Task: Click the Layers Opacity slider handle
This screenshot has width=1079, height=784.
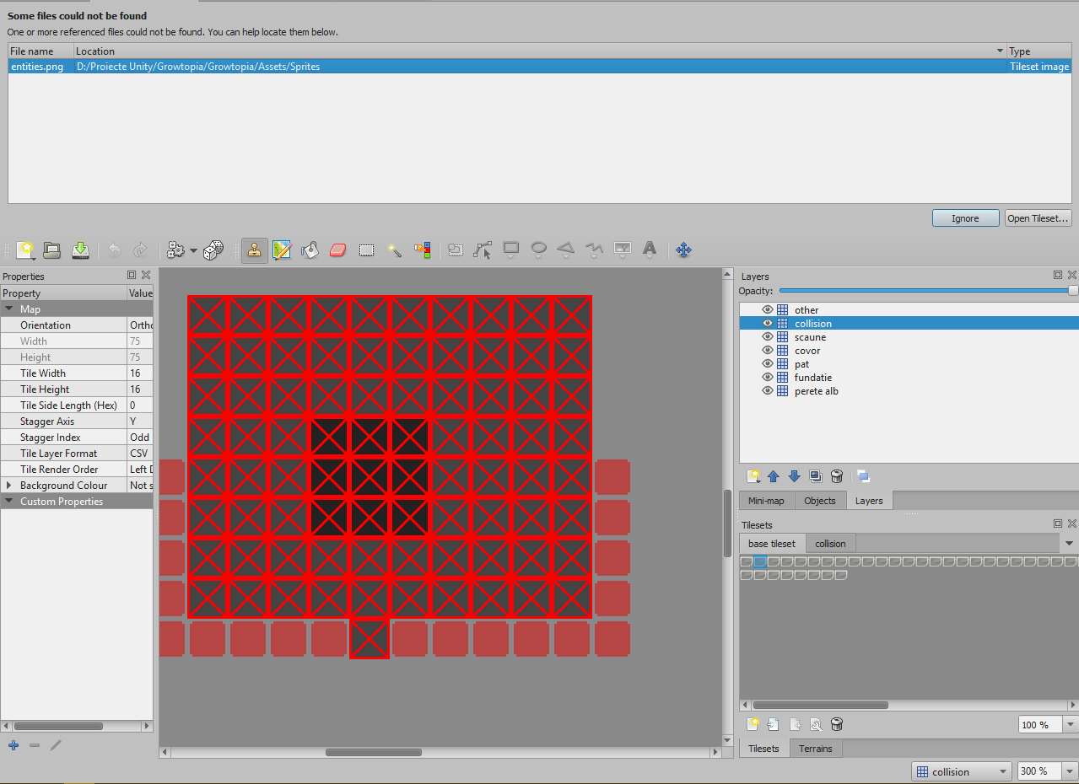Action: pyautogui.click(x=1073, y=290)
